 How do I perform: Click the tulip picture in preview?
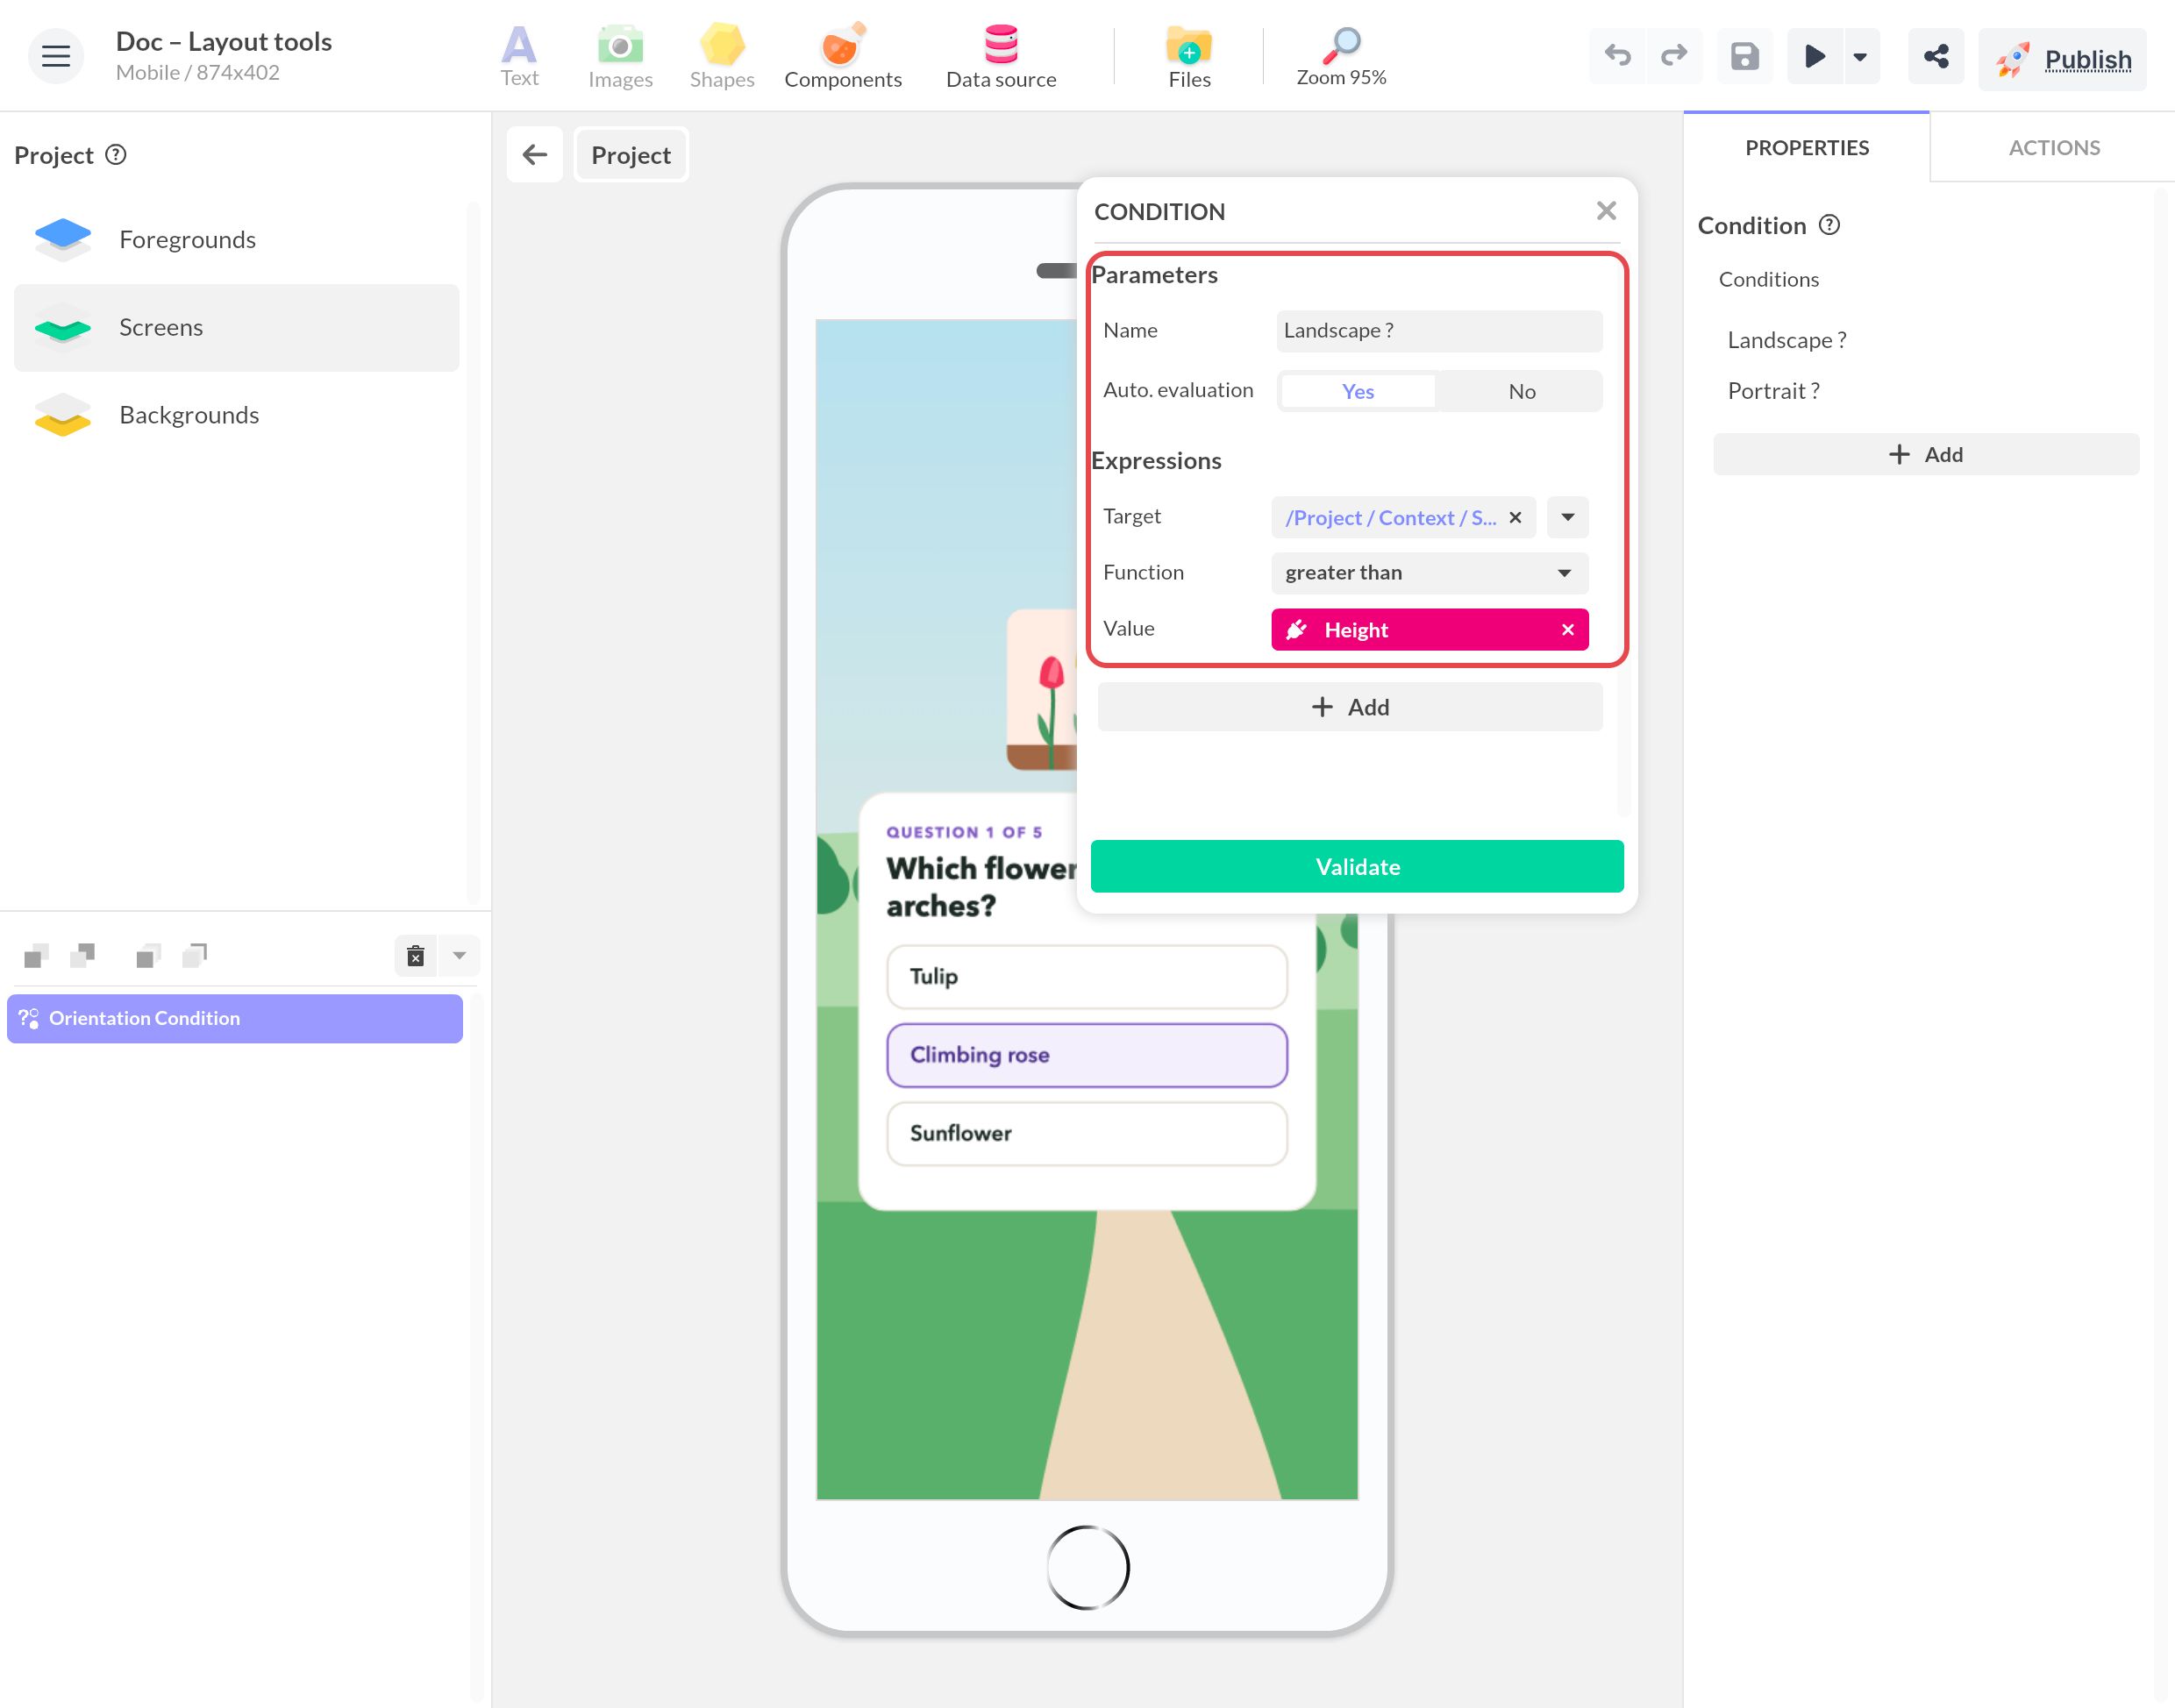[1043, 690]
